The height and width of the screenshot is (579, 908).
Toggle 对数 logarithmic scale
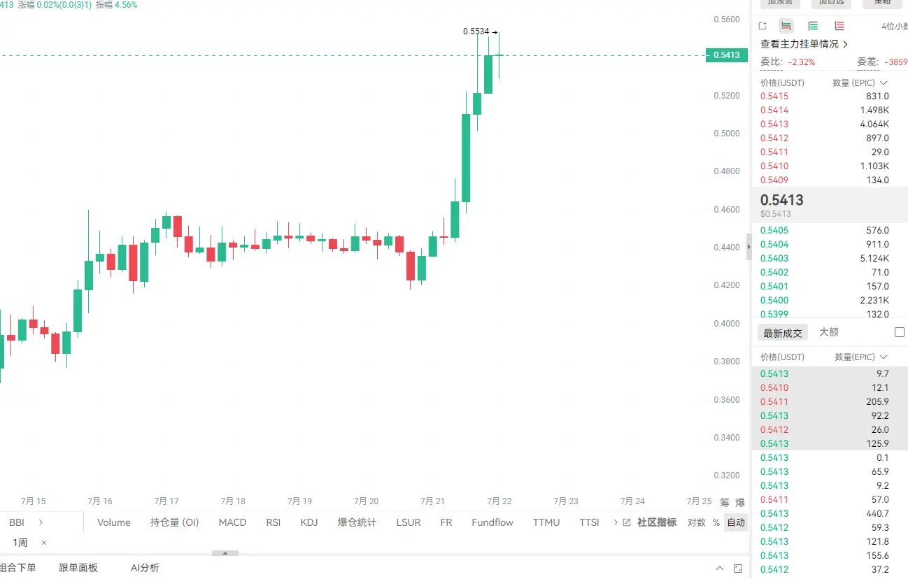697,522
